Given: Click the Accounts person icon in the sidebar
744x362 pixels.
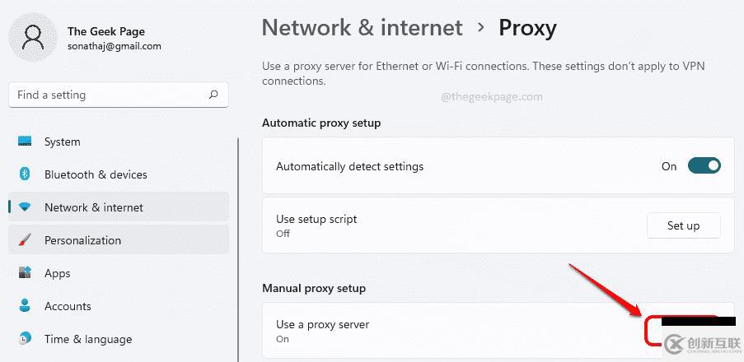Looking at the screenshot, I should pyautogui.click(x=25, y=306).
